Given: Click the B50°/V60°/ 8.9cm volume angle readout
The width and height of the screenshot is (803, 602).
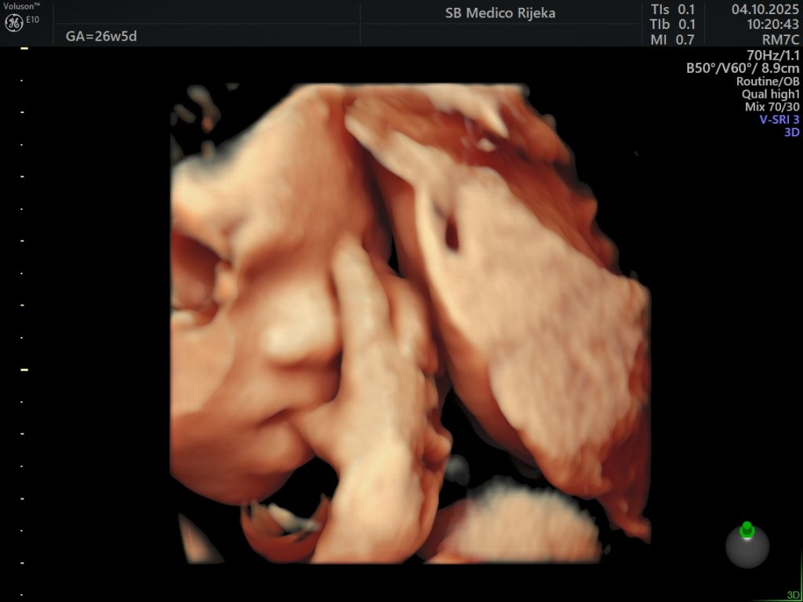Looking at the screenshot, I should point(742,68).
